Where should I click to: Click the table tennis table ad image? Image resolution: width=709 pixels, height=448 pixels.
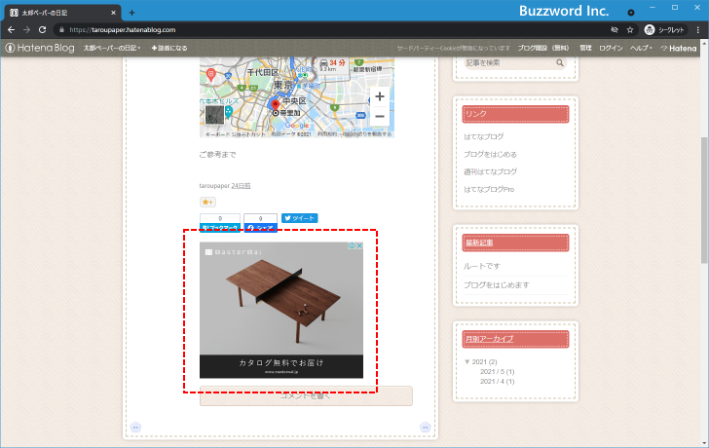(281, 298)
